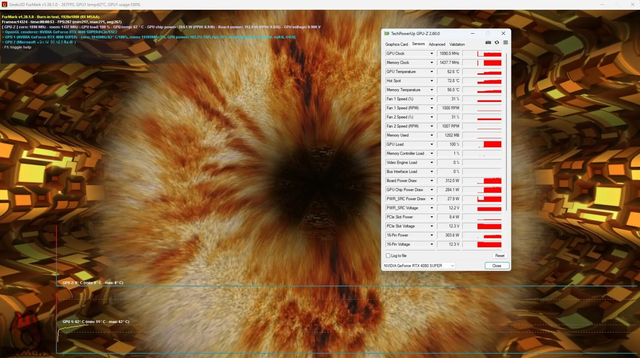
Task: Click the PCIe Slot Voltage history graph
Action: pos(482,226)
